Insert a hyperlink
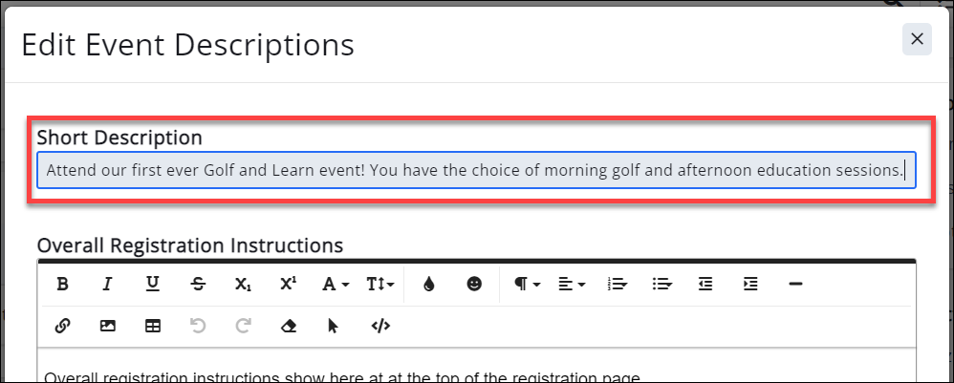954x383 pixels. pos(62,326)
